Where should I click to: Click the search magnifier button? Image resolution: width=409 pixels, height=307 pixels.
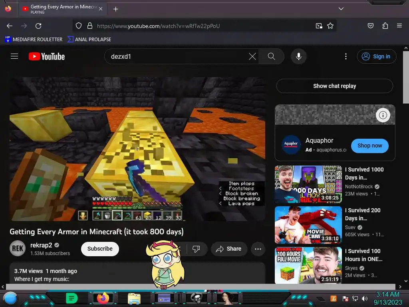tap(271, 56)
